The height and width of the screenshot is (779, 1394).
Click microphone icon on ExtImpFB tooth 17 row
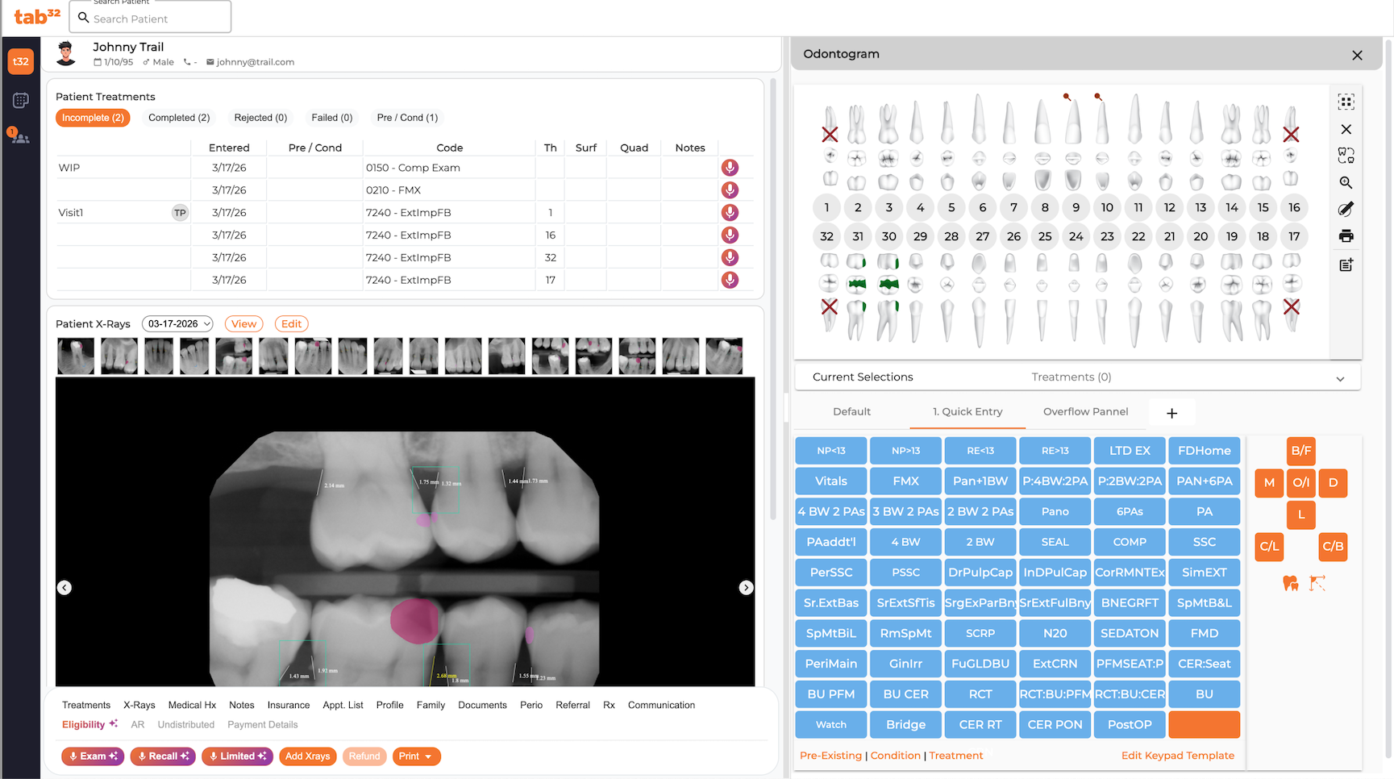point(730,280)
